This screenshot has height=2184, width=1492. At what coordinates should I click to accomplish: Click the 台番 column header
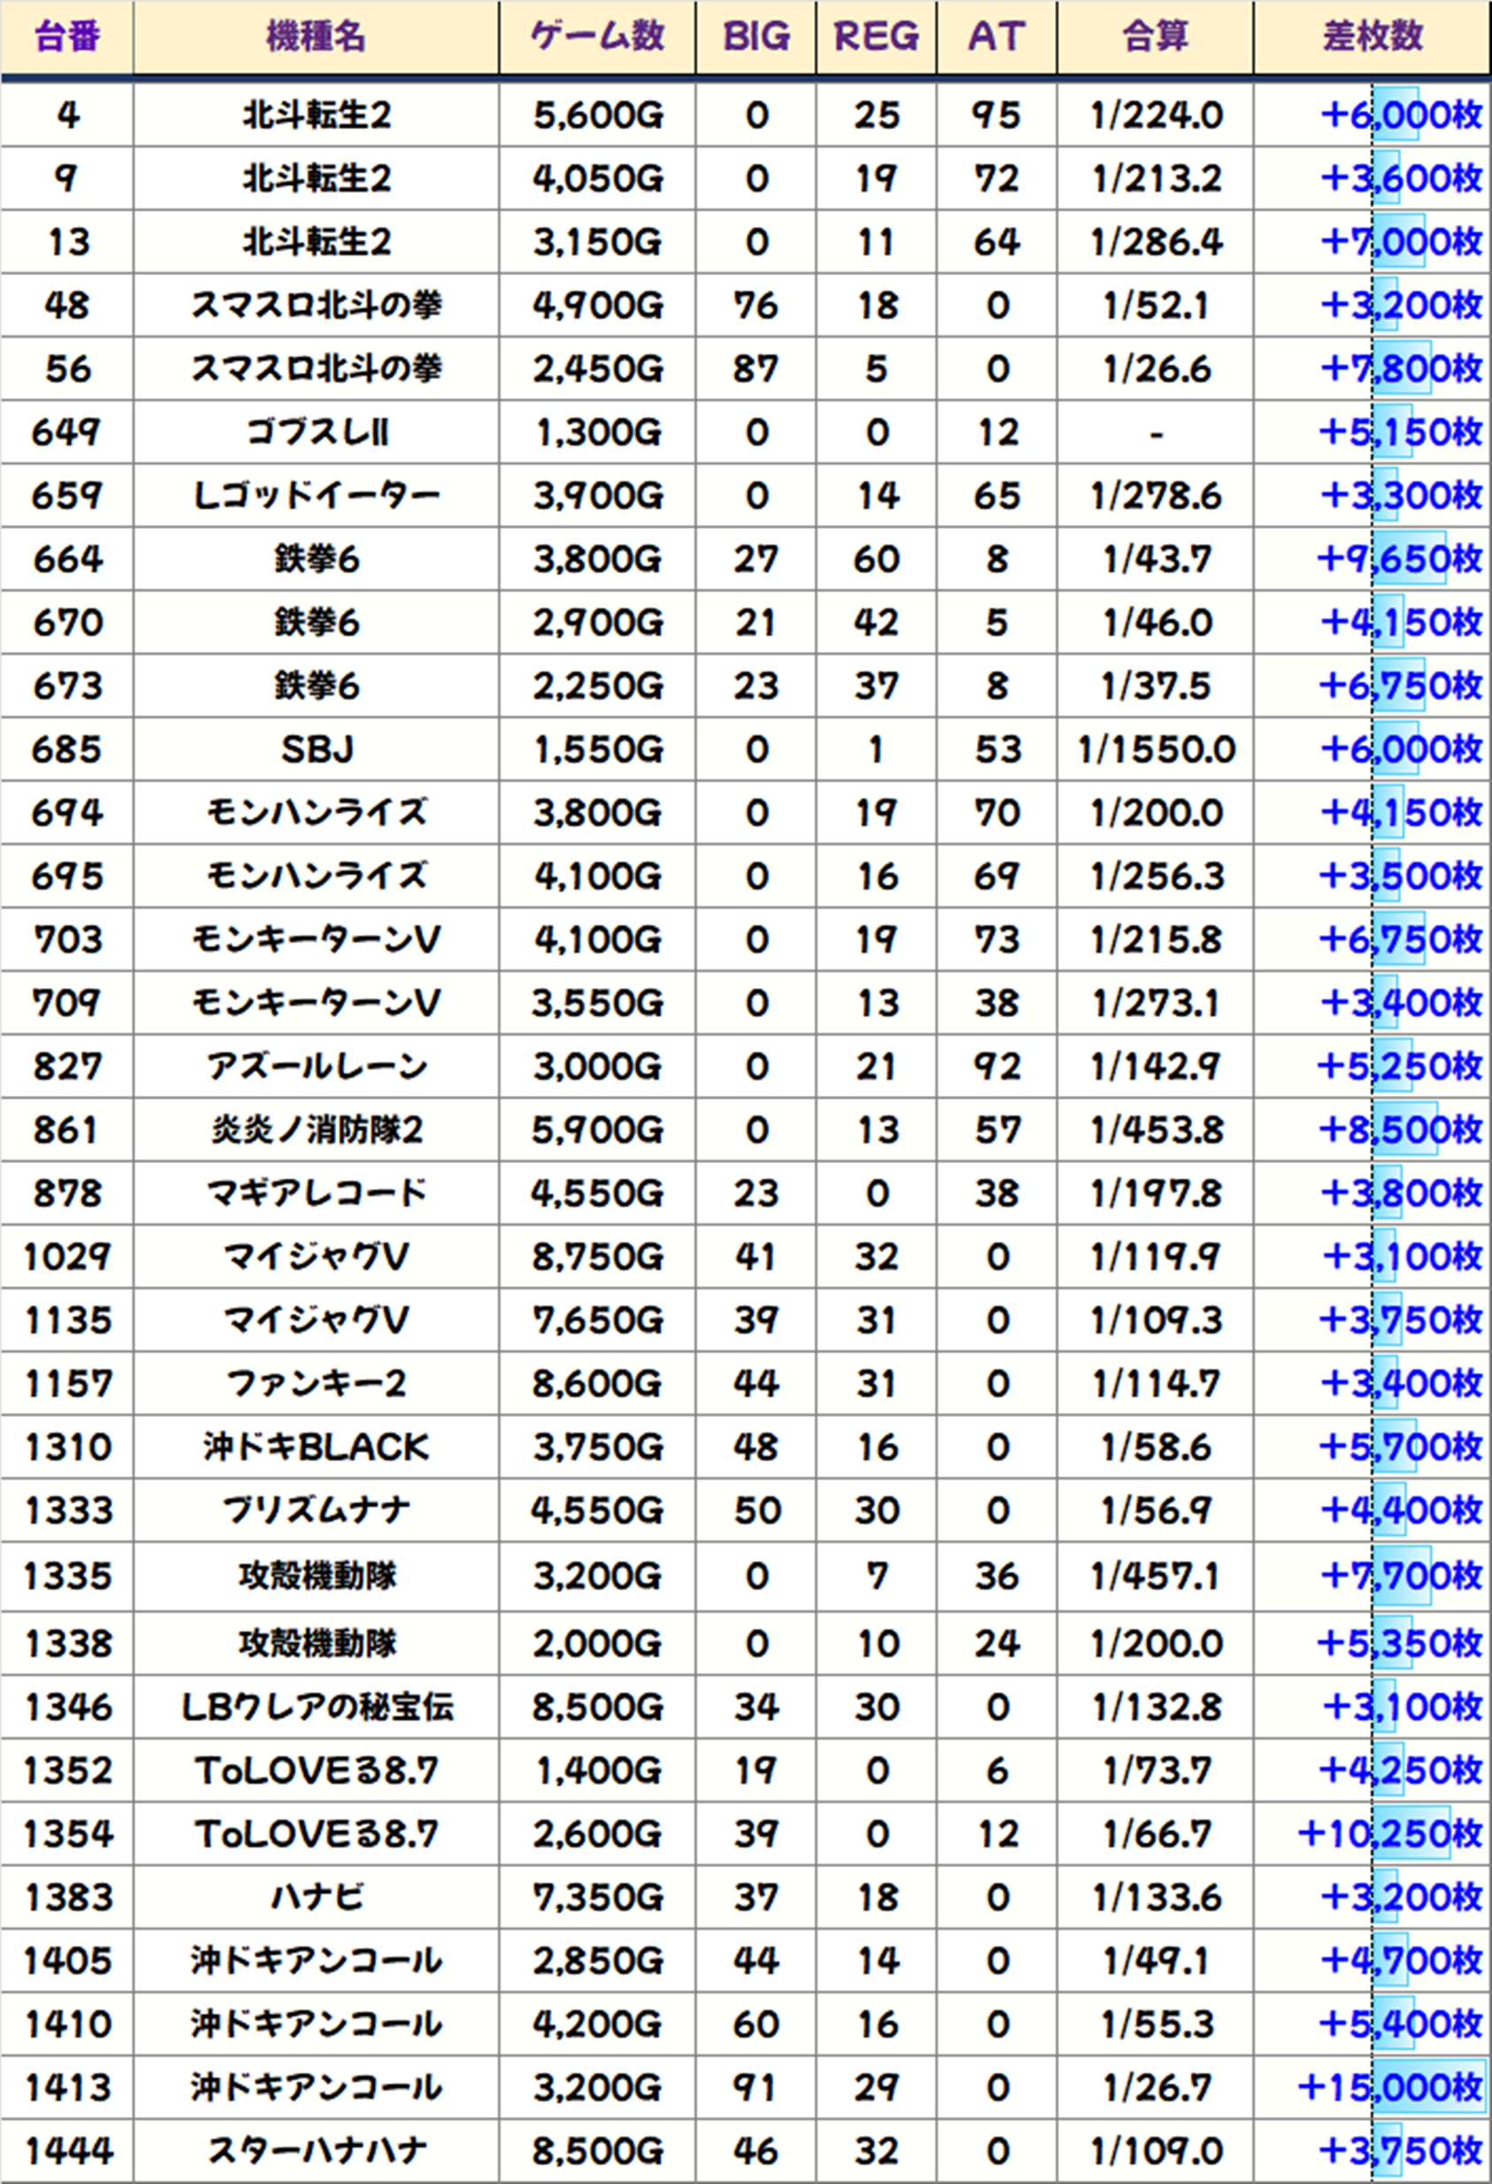pyautogui.click(x=66, y=37)
